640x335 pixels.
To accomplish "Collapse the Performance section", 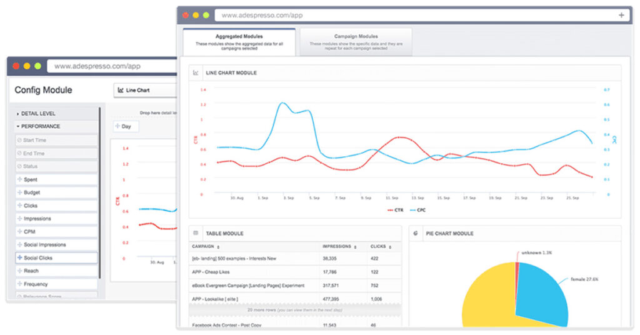I will [x=40, y=126].
